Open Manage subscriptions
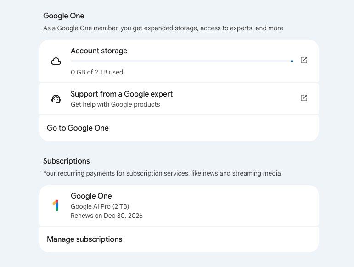The width and height of the screenshot is (354, 267). (x=84, y=239)
